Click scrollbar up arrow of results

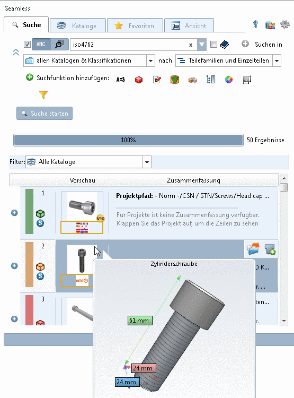284,178
